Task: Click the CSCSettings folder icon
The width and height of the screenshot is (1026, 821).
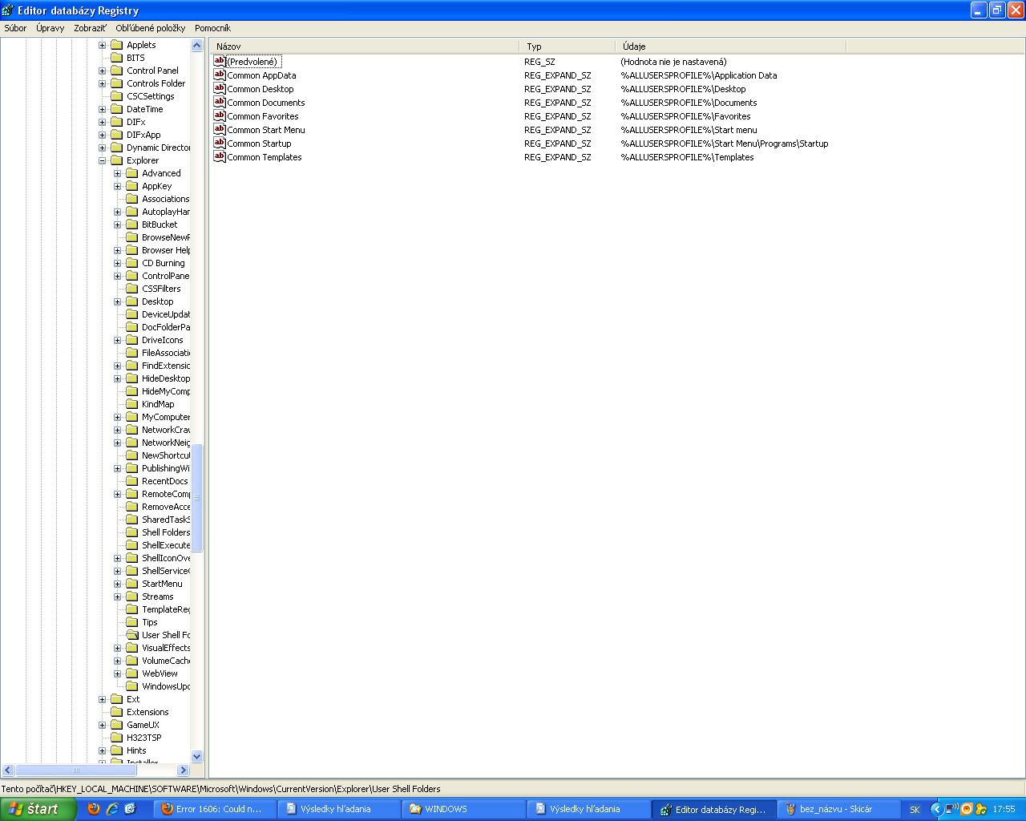Action: [117, 96]
